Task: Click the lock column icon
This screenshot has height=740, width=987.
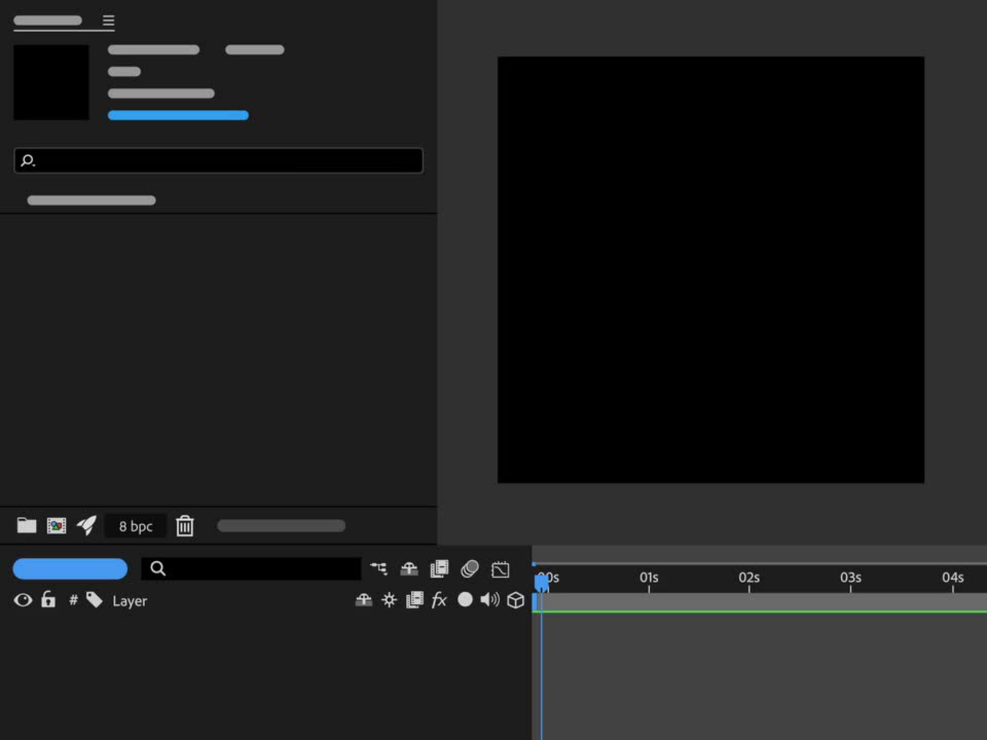Action: pos(48,599)
